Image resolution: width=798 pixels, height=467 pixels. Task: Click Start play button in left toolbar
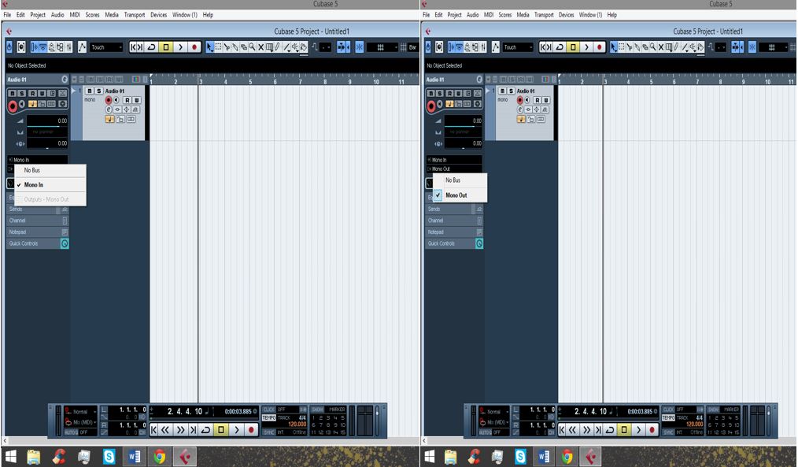[180, 46]
